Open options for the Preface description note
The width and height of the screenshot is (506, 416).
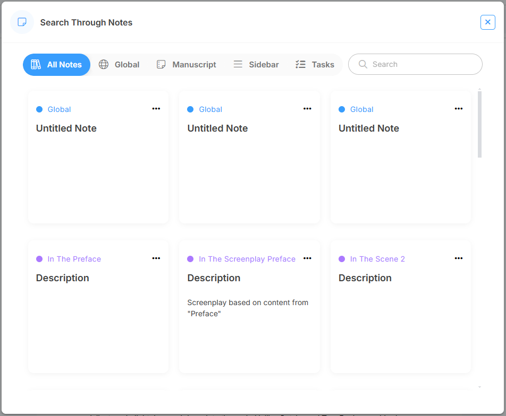tap(156, 258)
